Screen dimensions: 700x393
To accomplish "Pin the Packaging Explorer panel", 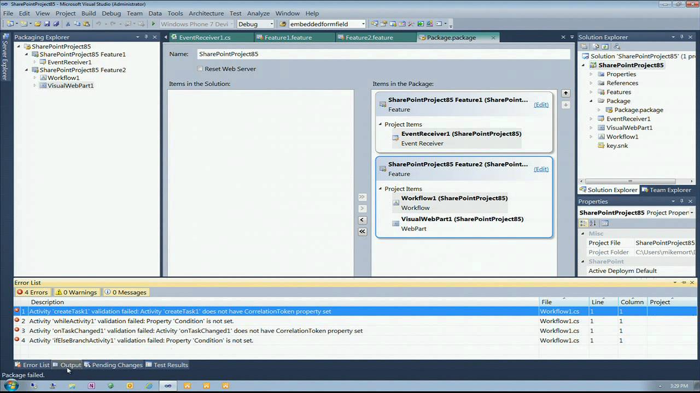I will point(146,37).
